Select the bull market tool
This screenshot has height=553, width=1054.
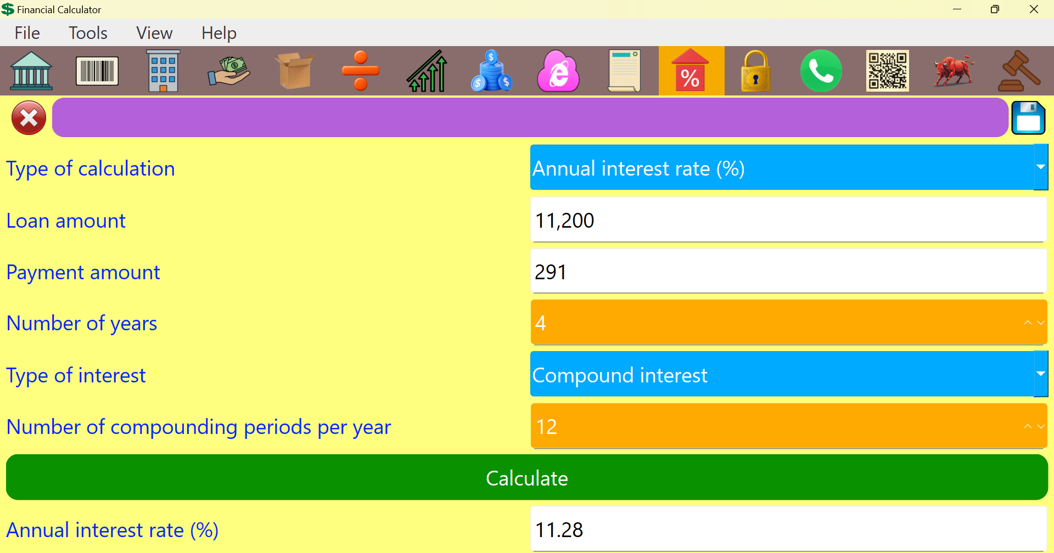click(953, 71)
